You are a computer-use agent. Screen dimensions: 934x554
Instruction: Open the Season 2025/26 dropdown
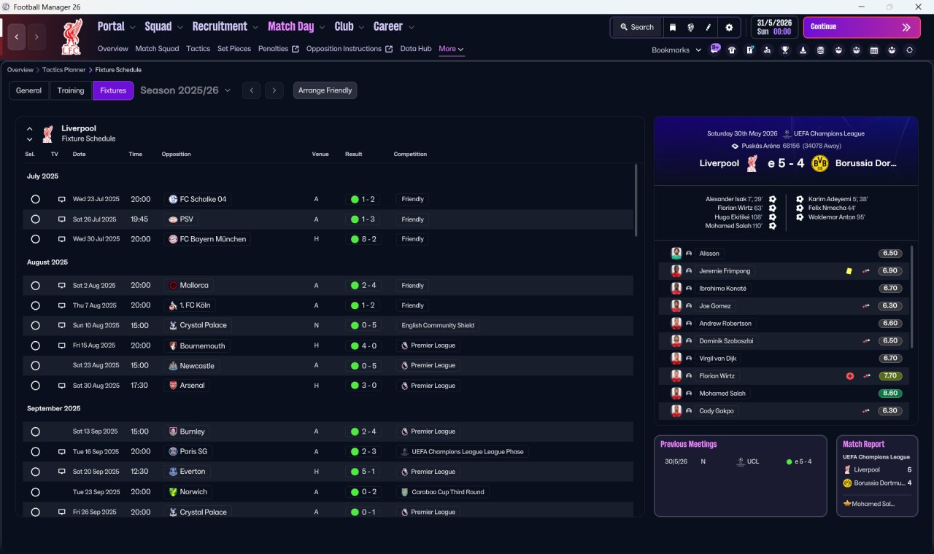click(185, 90)
